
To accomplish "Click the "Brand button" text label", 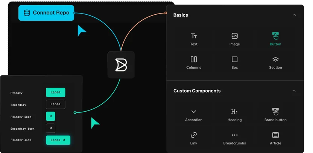I will [x=275, y=120].
